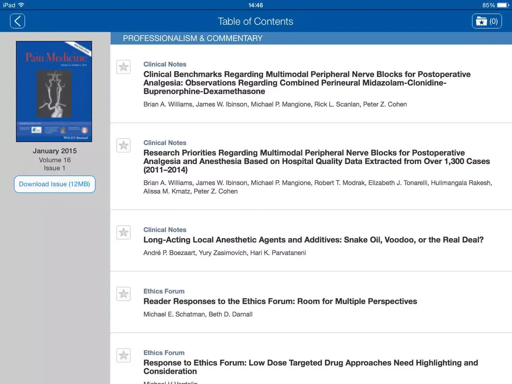Expand the January 2015 issue details
Image resolution: width=512 pixels, height=384 pixels.
tap(55, 151)
